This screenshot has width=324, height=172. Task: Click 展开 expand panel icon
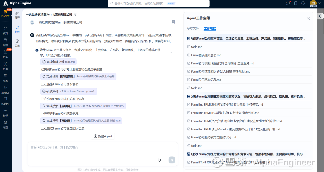pyautogui.click(x=17, y=16)
